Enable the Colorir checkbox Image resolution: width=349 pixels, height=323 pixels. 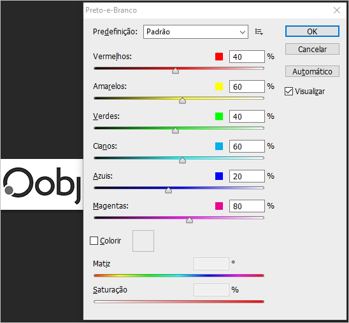tap(94, 240)
